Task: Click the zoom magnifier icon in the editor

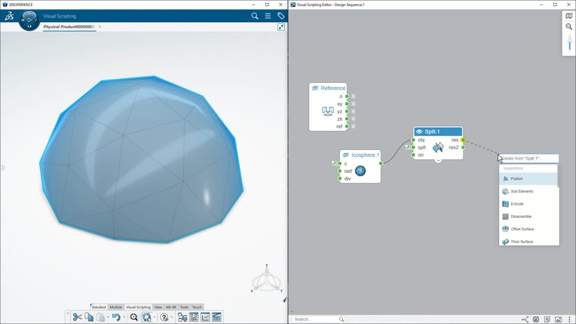Action: pos(569,27)
